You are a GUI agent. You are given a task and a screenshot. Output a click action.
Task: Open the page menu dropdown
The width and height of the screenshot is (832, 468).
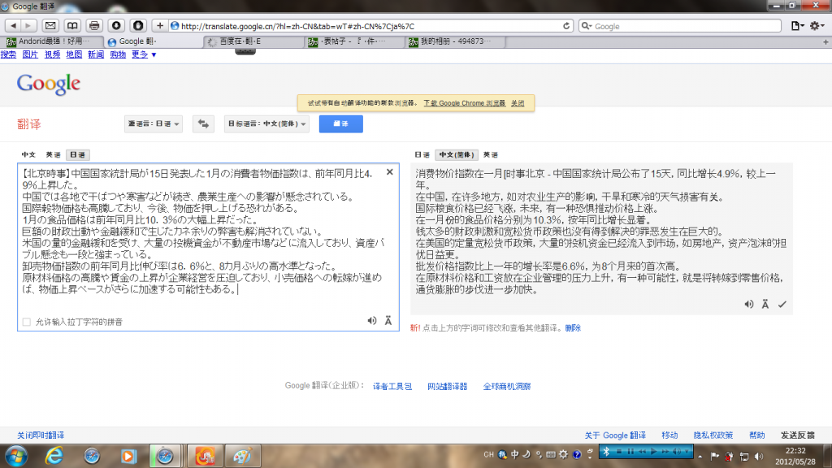coord(798,25)
